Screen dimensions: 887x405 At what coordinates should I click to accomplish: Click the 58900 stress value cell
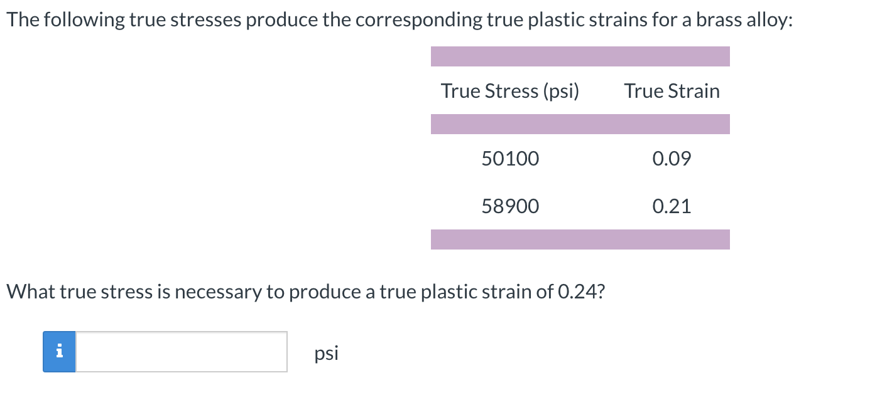[x=510, y=206]
